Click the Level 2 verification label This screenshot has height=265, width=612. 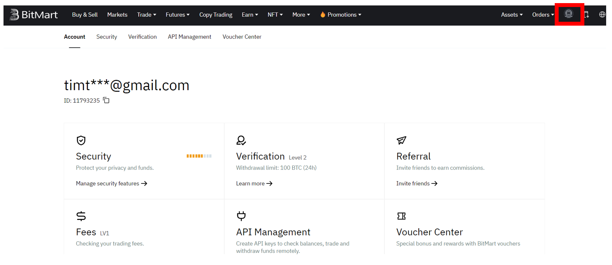(x=298, y=157)
